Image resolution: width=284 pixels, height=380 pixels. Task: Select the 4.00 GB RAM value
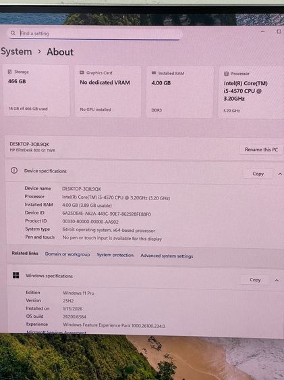(161, 83)
